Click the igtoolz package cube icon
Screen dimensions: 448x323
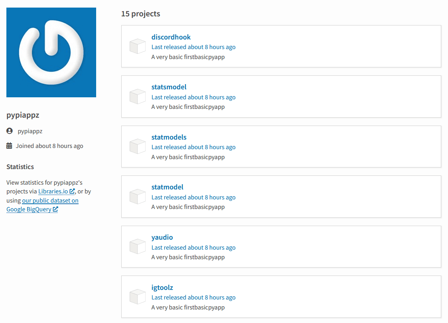tap(137, 297)
